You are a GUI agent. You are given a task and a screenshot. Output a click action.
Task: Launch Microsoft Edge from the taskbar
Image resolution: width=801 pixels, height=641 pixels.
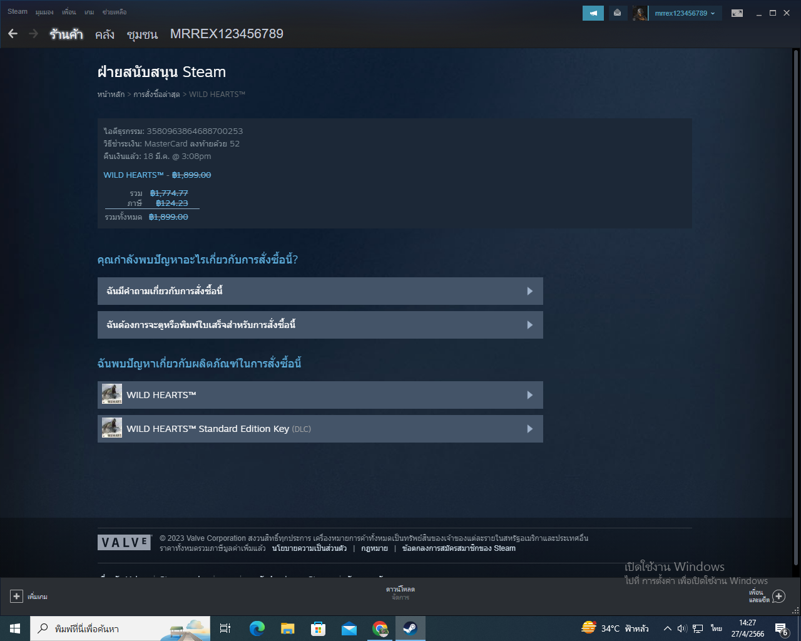257,628
